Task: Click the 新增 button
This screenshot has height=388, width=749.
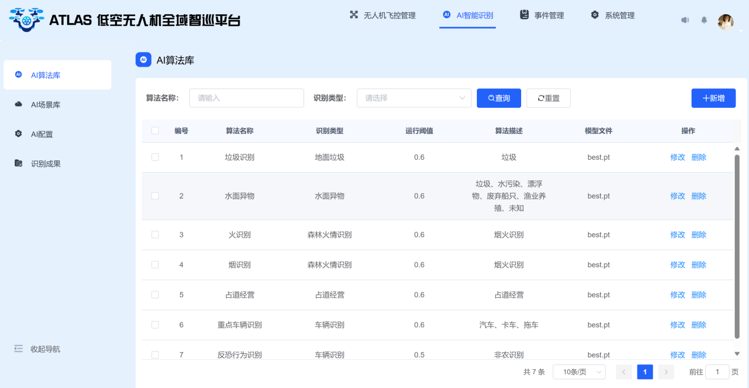Action: [x=713, y=98]
